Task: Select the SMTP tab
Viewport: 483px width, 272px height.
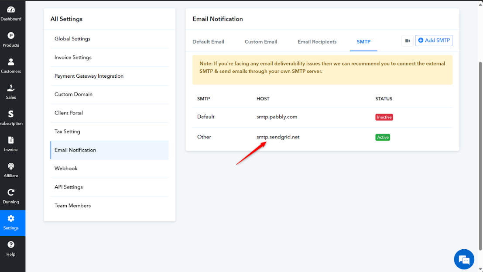Action: coord(363,41)
